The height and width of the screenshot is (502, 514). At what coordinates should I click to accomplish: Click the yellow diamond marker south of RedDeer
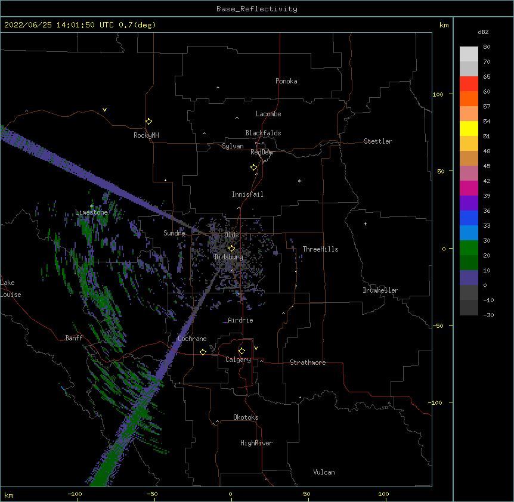coord(254,168)
